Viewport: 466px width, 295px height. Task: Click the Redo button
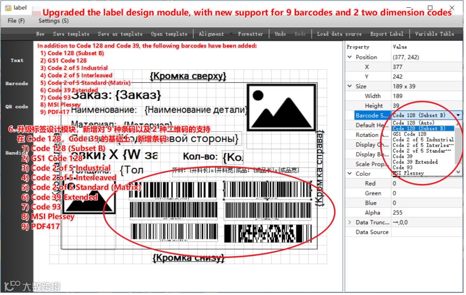(300, 34)
